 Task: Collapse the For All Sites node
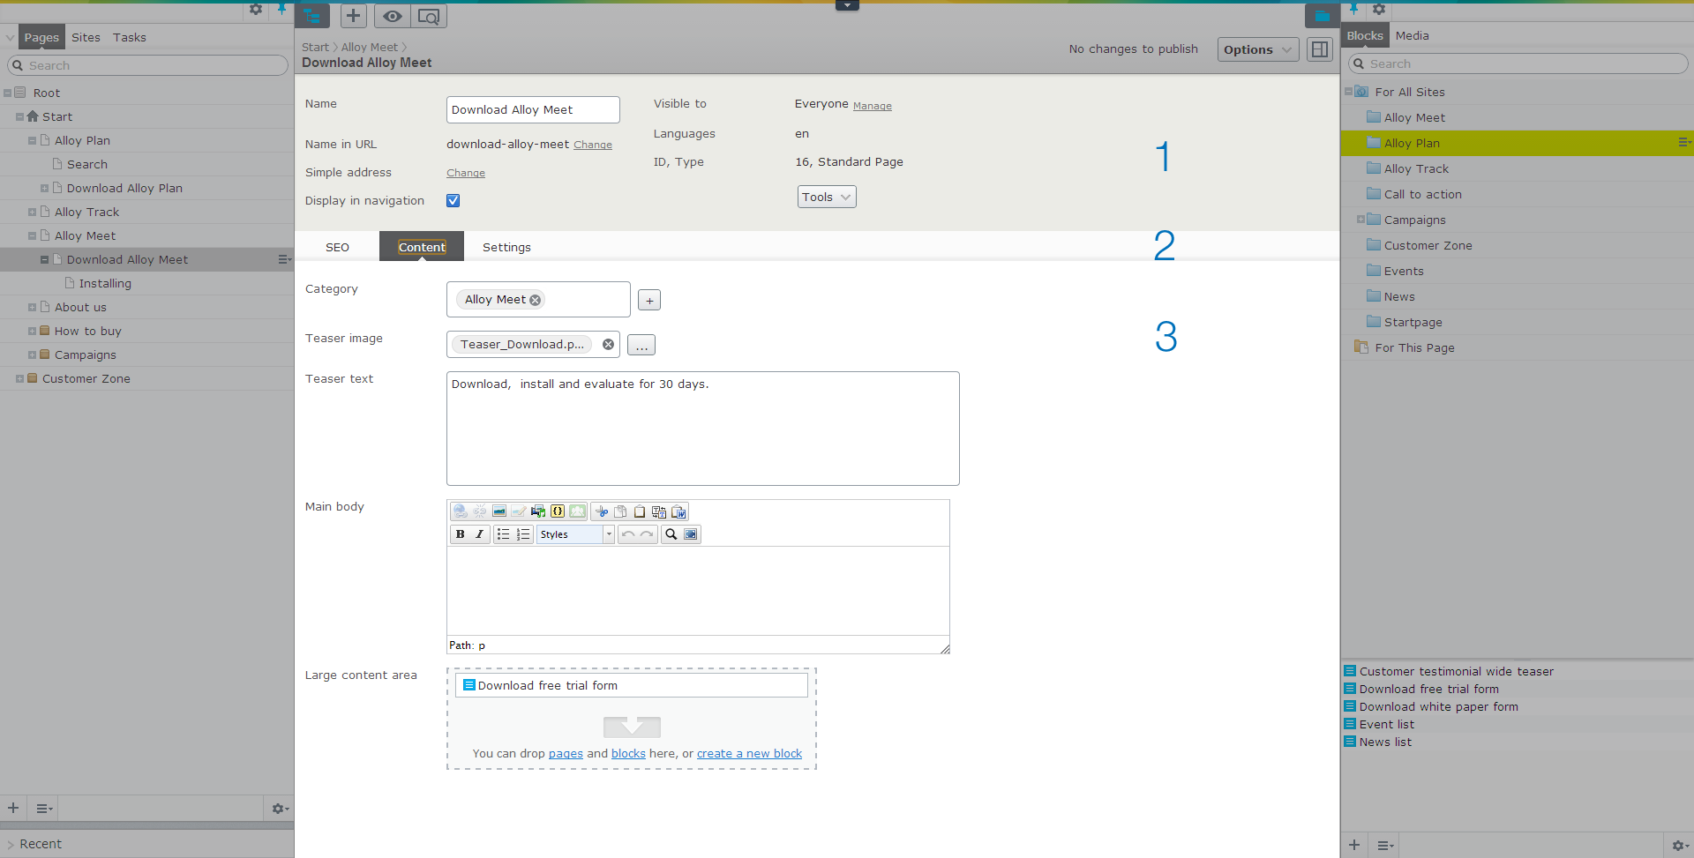pyautogui.click(x=1348, y=92)
